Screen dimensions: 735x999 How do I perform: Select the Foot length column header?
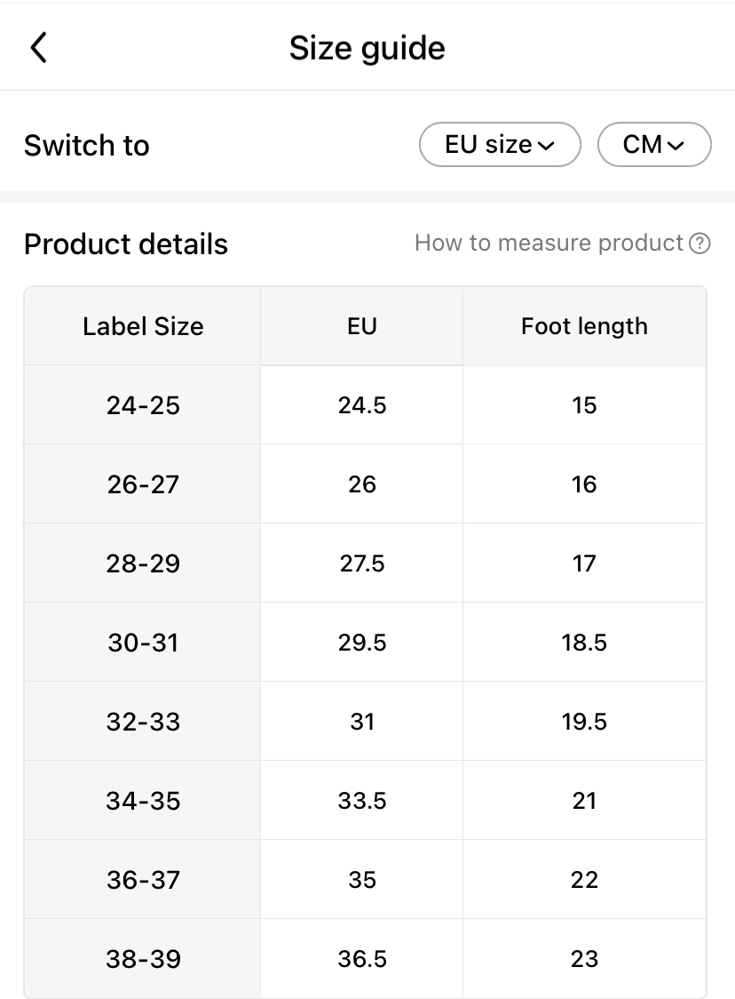coord(584,326)
